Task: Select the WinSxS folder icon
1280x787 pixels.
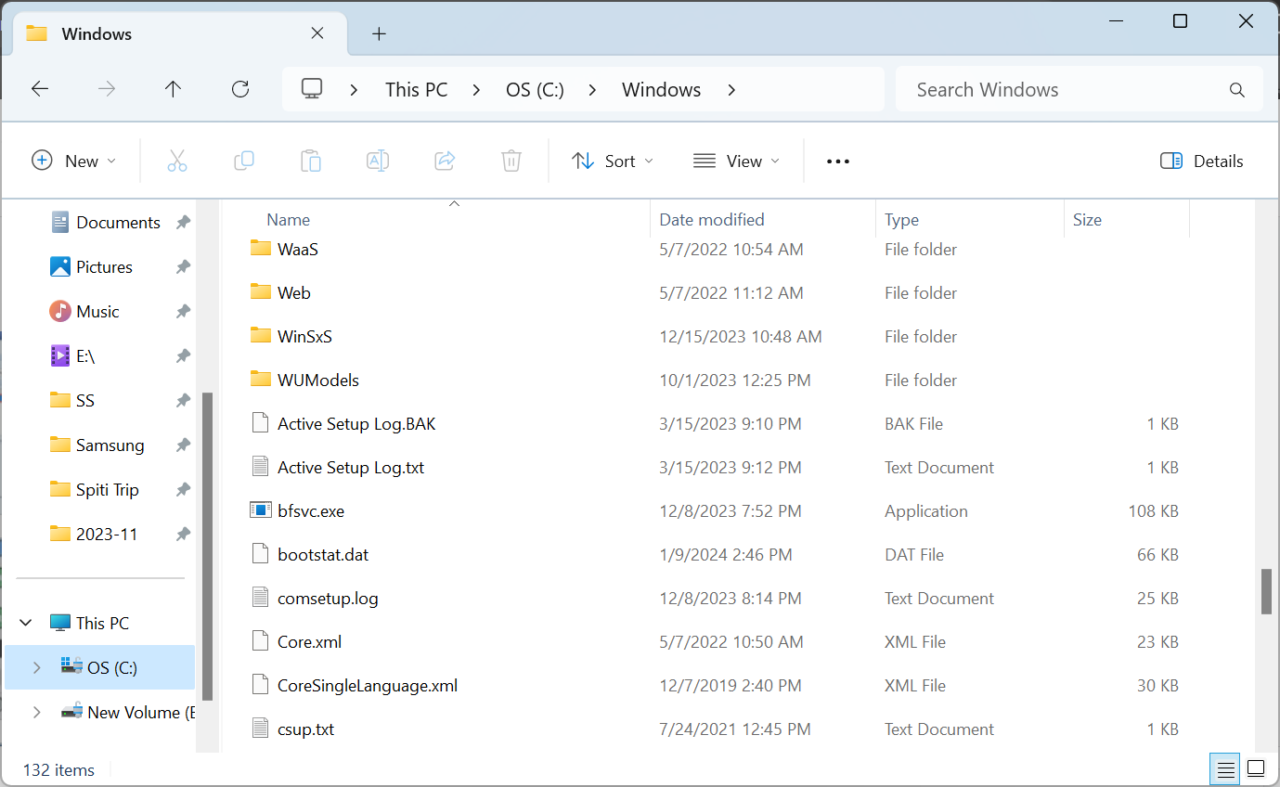Action: coord(261,336)
